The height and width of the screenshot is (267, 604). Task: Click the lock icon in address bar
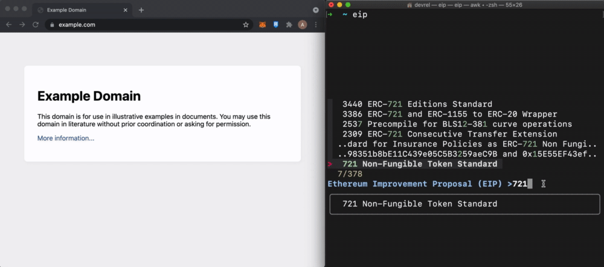53,25
